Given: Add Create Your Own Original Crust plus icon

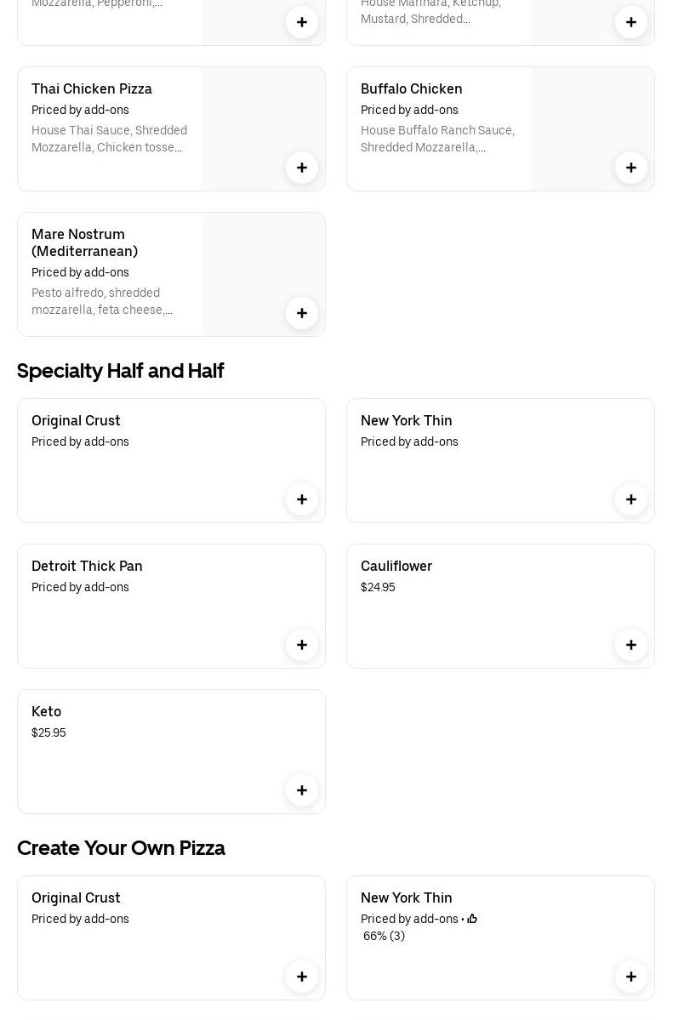Looking at the screenshot, I should pos(302,977).
